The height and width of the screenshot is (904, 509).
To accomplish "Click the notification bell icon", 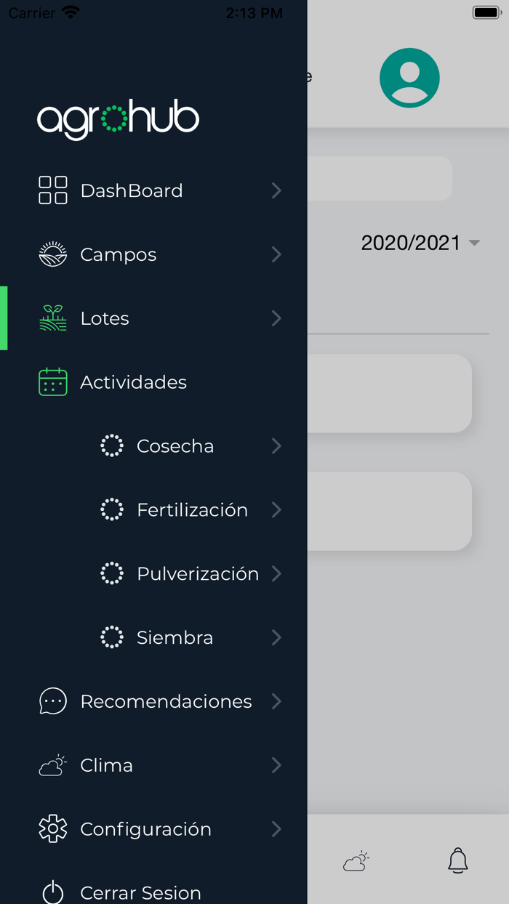I will [x=457, y=861].
